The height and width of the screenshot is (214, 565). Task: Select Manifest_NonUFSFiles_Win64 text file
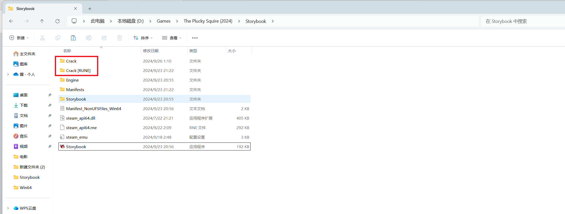click(154, 109)
